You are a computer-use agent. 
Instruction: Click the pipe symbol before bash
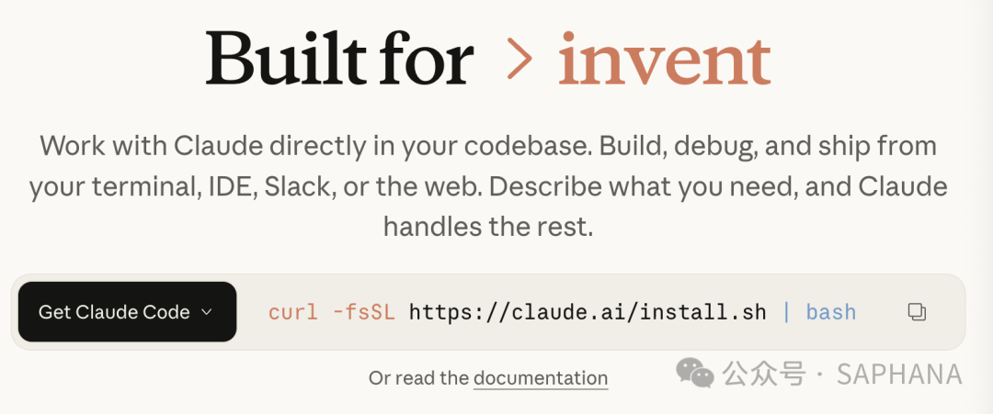(x=786, y=312)
